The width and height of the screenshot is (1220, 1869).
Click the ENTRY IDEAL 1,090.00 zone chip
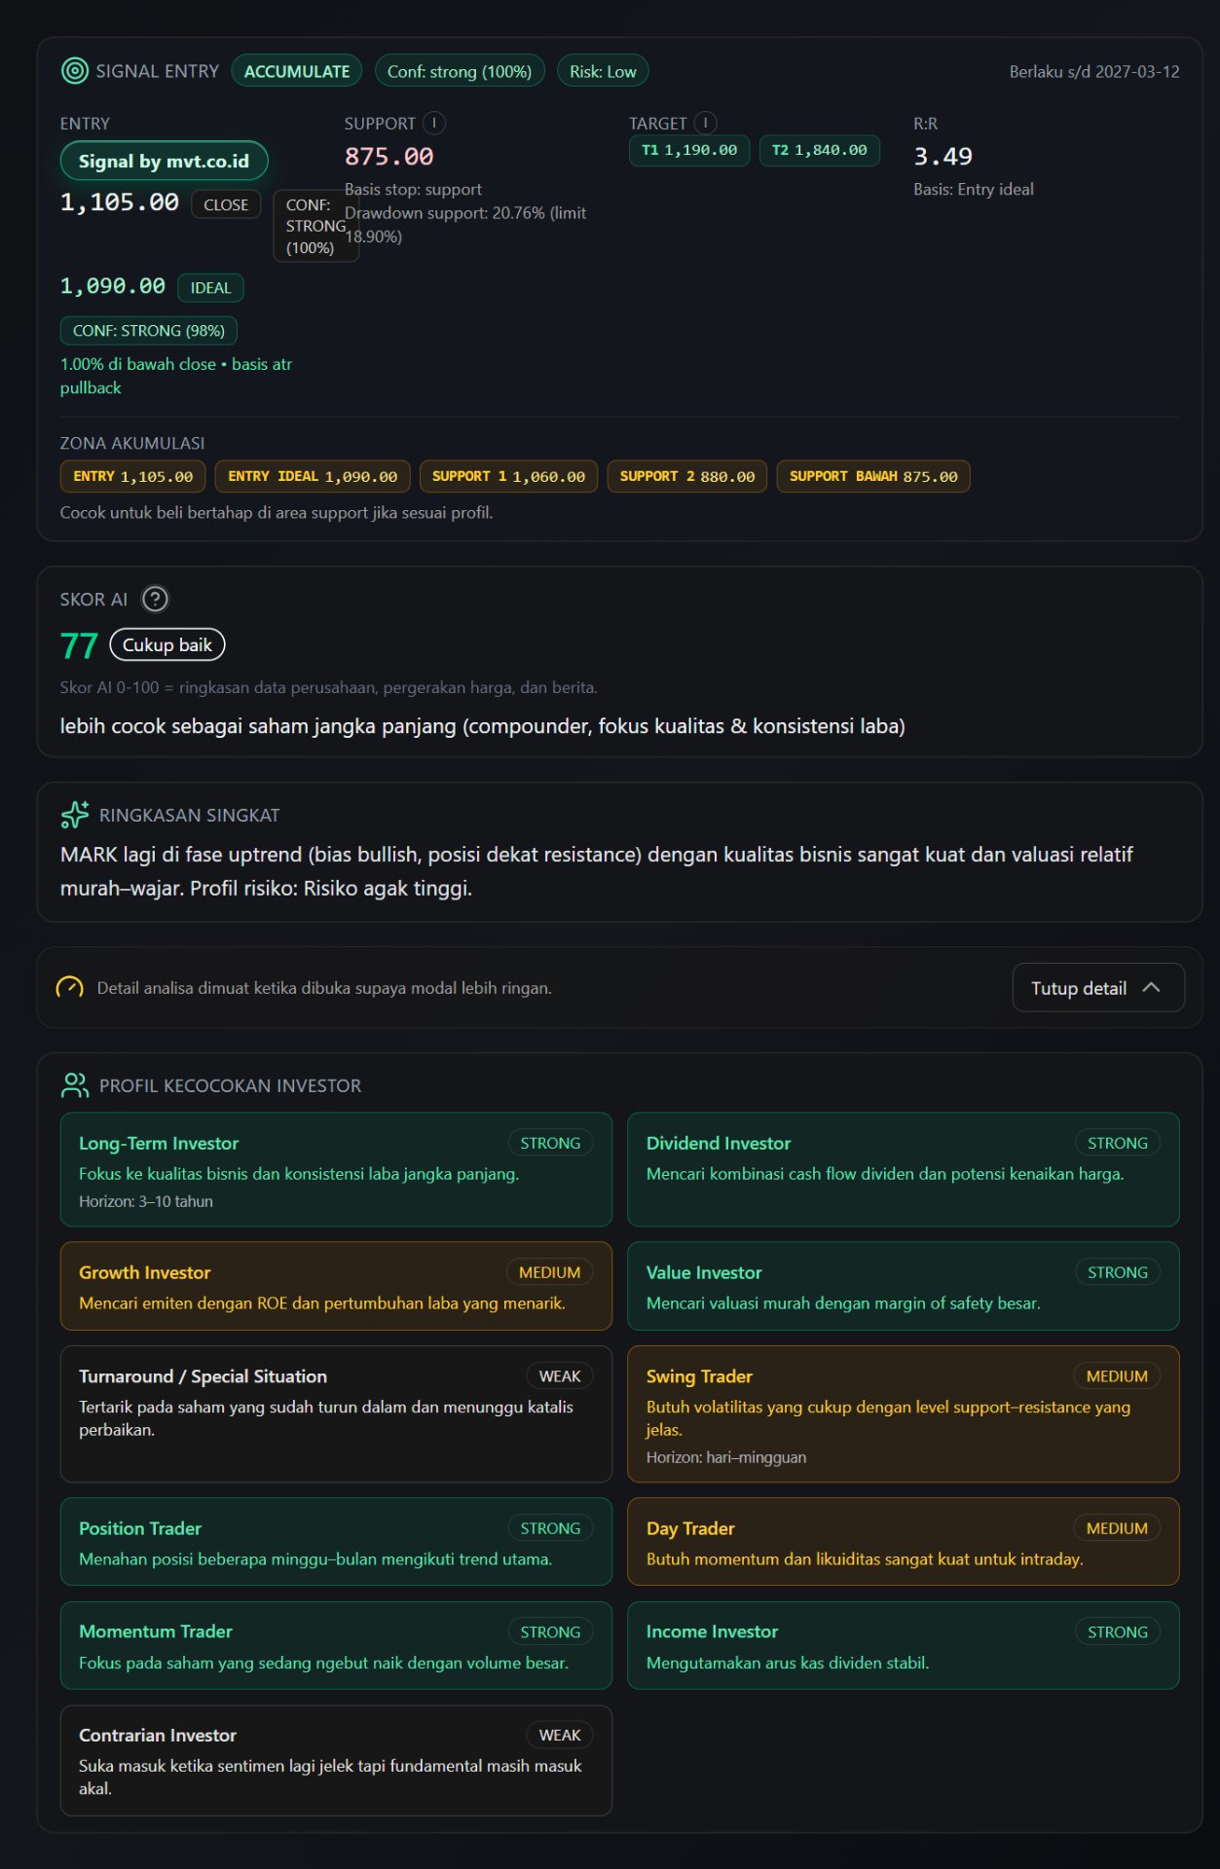pos(313,476)
